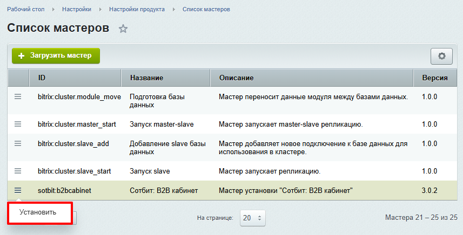This screenshot has width=463, height=235.
Task: Click description Мастер добавляет новое подключение
Action: 313,148
